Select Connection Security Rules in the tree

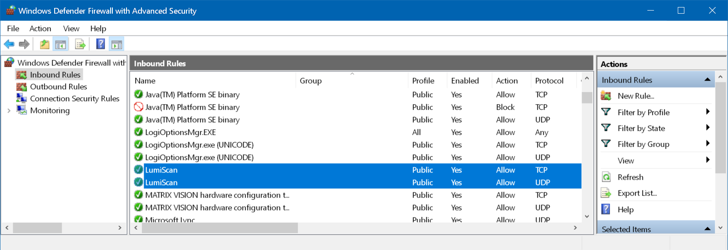pos(74,99)
